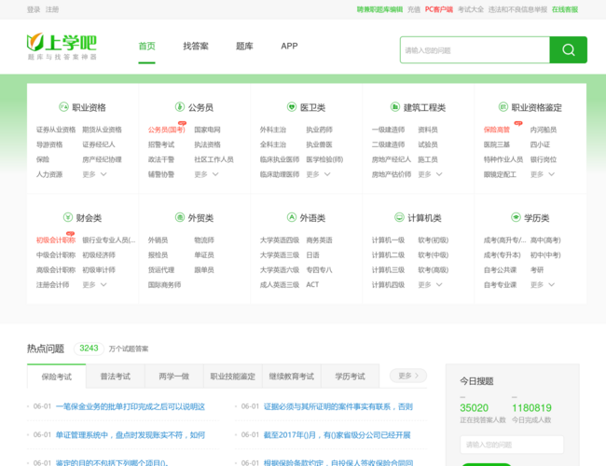Click the 外贸类 category icon
Image resolution: width=606 pixels, height=466 pixels.
click(x=179, y=217)
